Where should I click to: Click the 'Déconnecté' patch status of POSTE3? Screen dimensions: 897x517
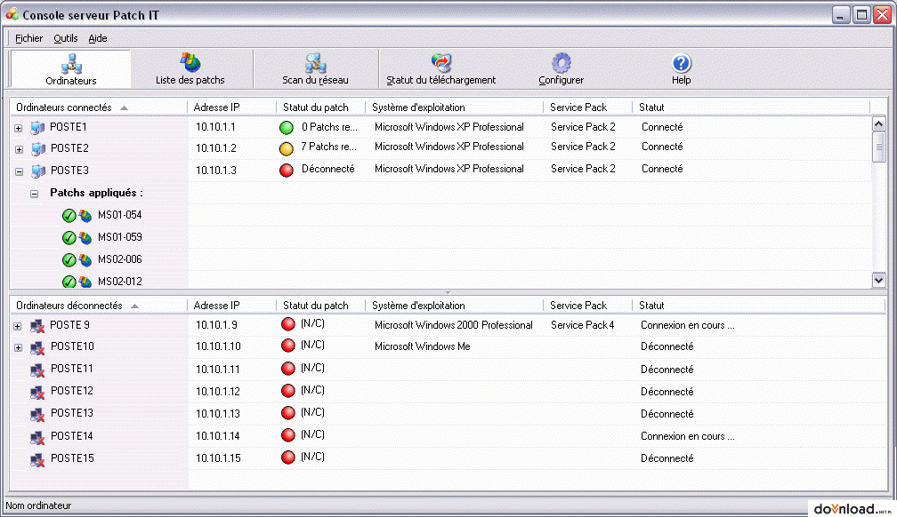327,169
